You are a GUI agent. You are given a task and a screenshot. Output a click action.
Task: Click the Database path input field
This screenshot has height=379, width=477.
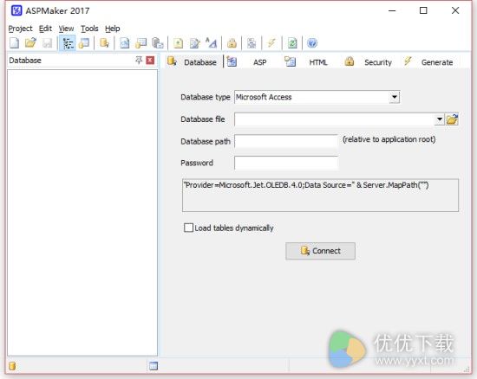(x=286, y=141)
